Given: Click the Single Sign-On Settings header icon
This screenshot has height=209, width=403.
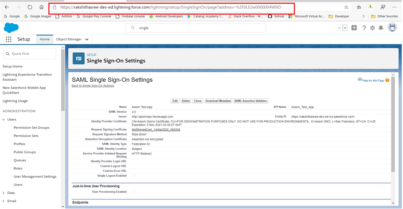Looking at the screenshot, I should pyautogui.click(x=79, y=59).
